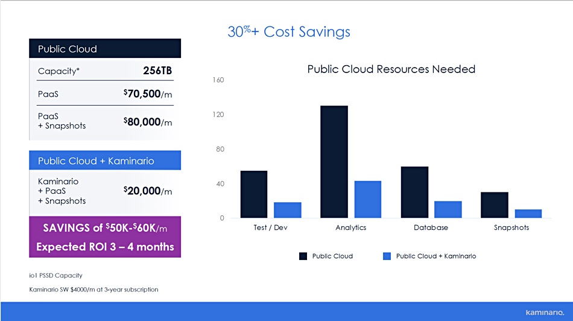The image size is (573, 321).
Task: Click the 'Public Cloud' legend label
Action: pyautogui.click(x=332, y=256)
